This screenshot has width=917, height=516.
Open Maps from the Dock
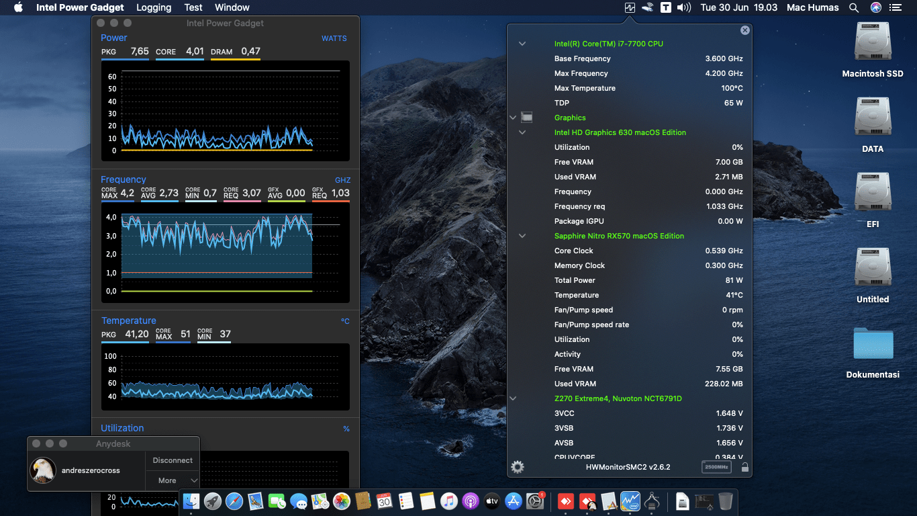point(320,501)
